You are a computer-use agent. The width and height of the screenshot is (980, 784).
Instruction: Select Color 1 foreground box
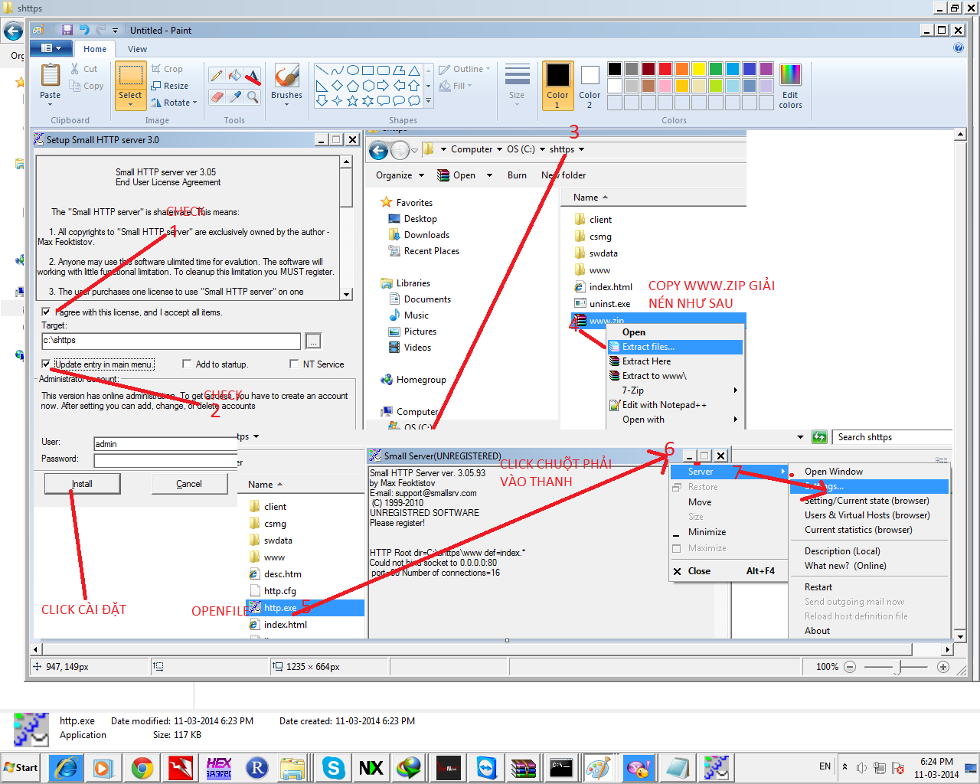[557, 86]
